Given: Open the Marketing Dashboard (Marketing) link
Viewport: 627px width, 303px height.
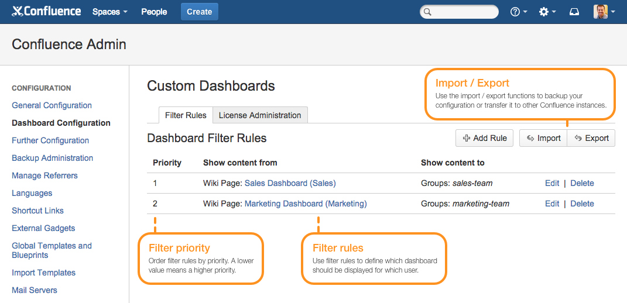Looking at the screenshot, I should (x=305, y=204).
